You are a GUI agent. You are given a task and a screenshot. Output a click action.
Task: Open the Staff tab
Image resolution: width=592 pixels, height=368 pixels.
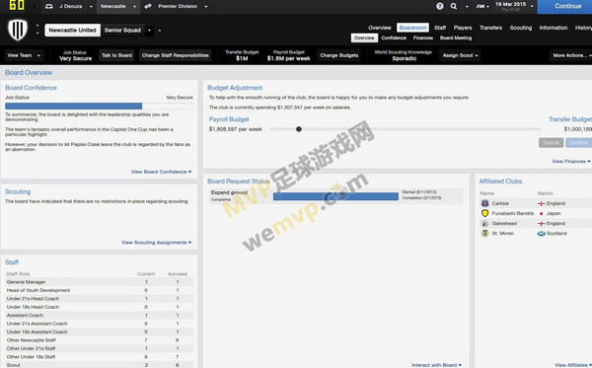pyautogui.click(x=440, y=28)
